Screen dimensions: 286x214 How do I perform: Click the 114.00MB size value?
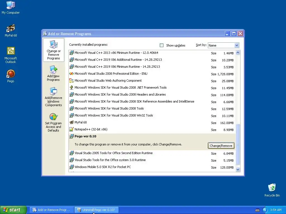pyautogui.click(x=227, y=95)
